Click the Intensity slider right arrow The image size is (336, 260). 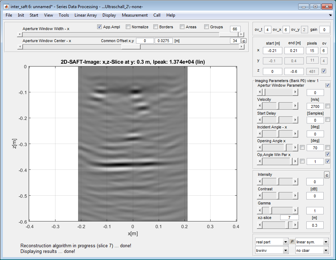295,181
